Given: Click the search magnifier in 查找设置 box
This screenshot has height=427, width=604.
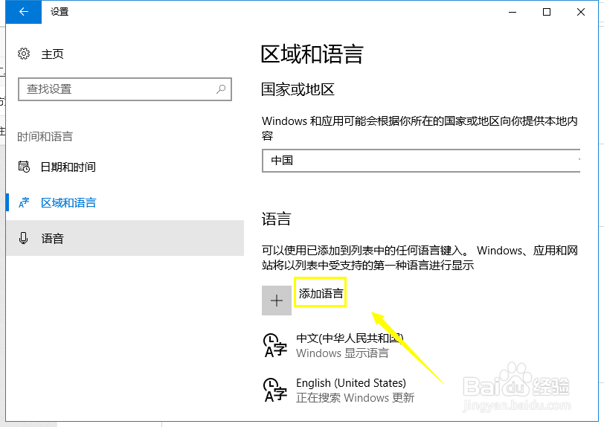Looking at the screenshot, I should pos(221,89).
